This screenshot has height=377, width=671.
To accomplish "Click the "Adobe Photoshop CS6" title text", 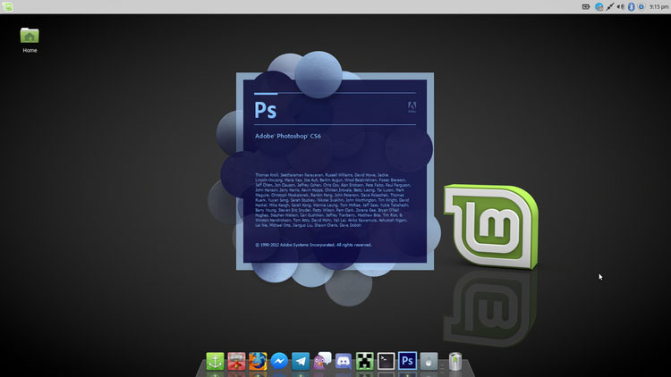I will 288,136.
